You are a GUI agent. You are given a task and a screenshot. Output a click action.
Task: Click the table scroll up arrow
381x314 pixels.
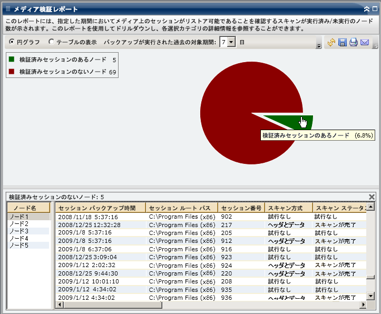click(x=370, y=207)
